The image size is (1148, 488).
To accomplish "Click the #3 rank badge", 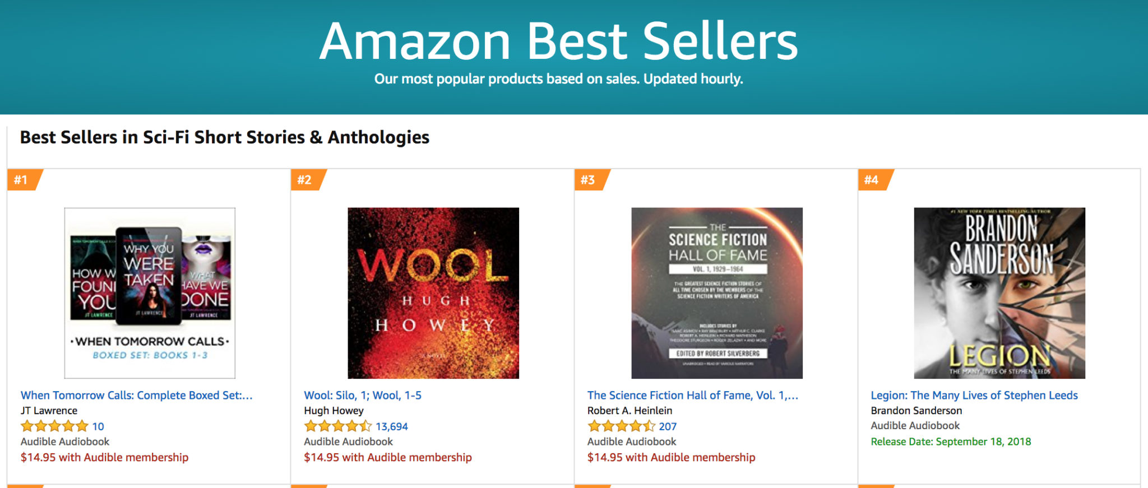I will pyautogui.click(x=591, y=180).
